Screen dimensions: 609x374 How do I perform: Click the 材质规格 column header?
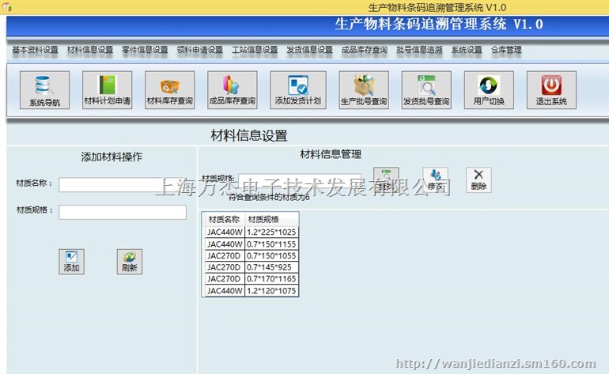(x=272, y=220)
